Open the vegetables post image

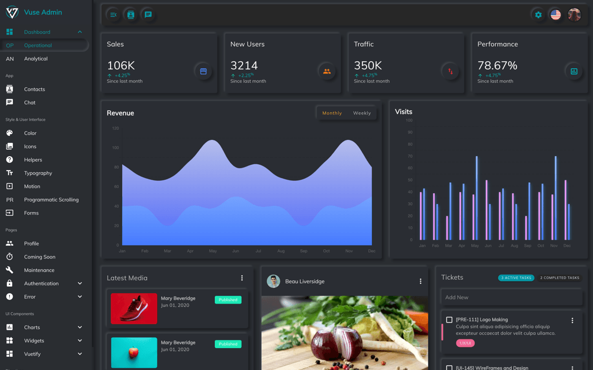click(x=345, y=332)
